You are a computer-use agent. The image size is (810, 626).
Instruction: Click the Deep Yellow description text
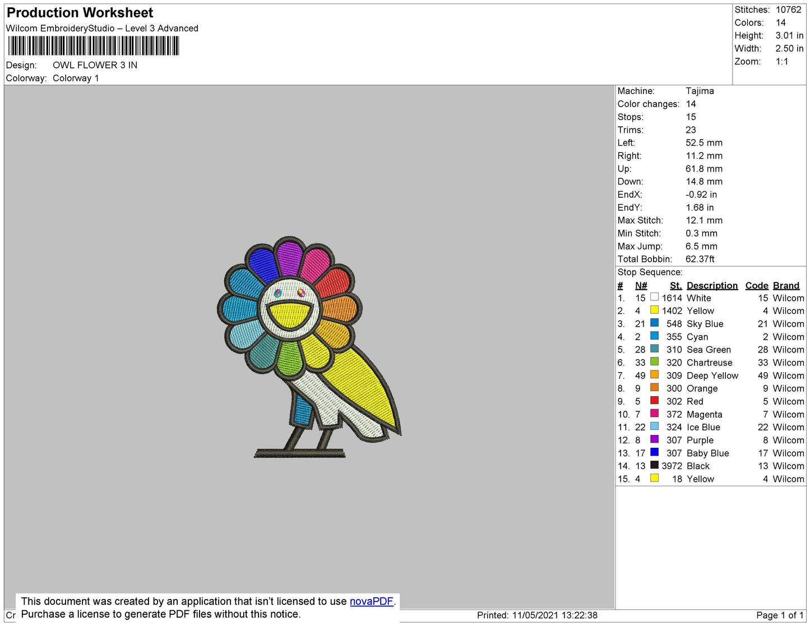pyautogui.click(x=712, y=375)
